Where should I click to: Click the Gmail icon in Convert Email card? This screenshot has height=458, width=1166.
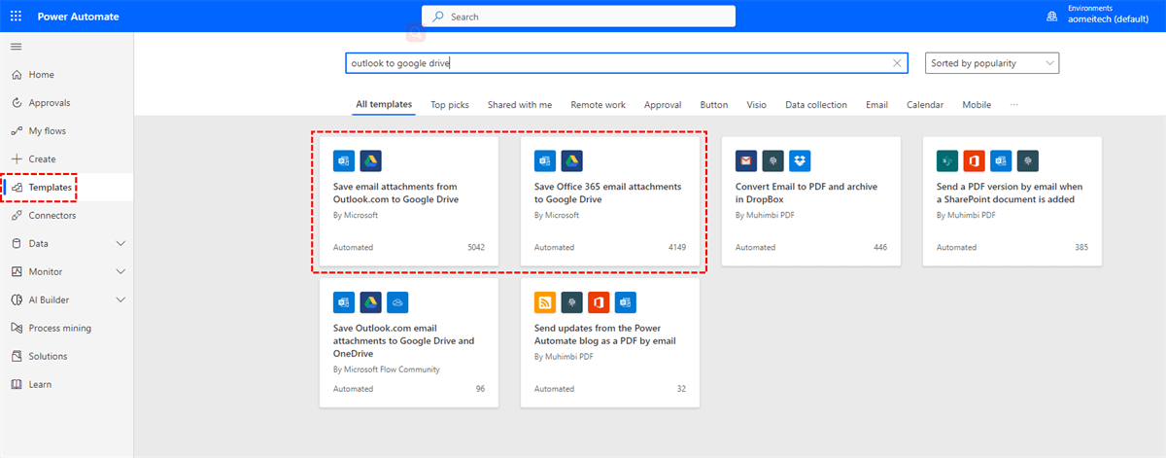coord(746,160)
